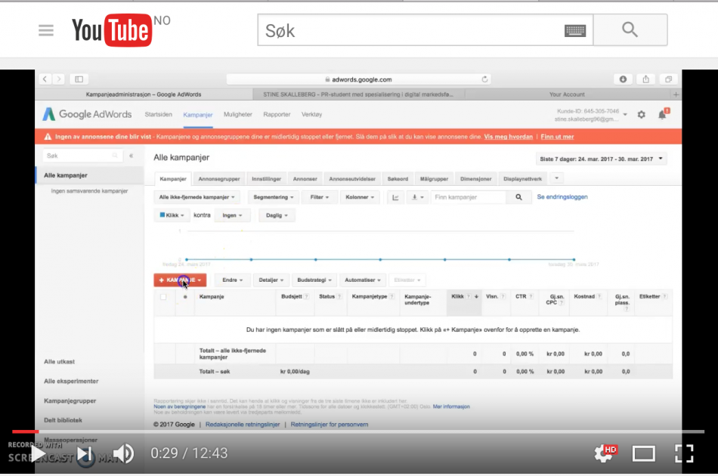Expand more tabs dropdown arrow
The height and width of the screenshot is (476, 718).
[x=556, y=178]
